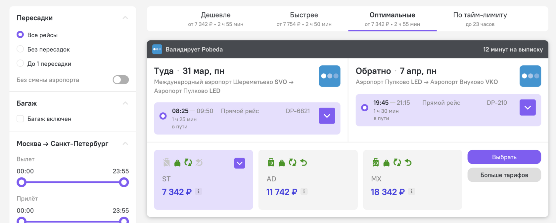Click the right handle of the Вылет slider
This screenshot has width=556, height=223.
pyautogui.click(x=124, y=182)
